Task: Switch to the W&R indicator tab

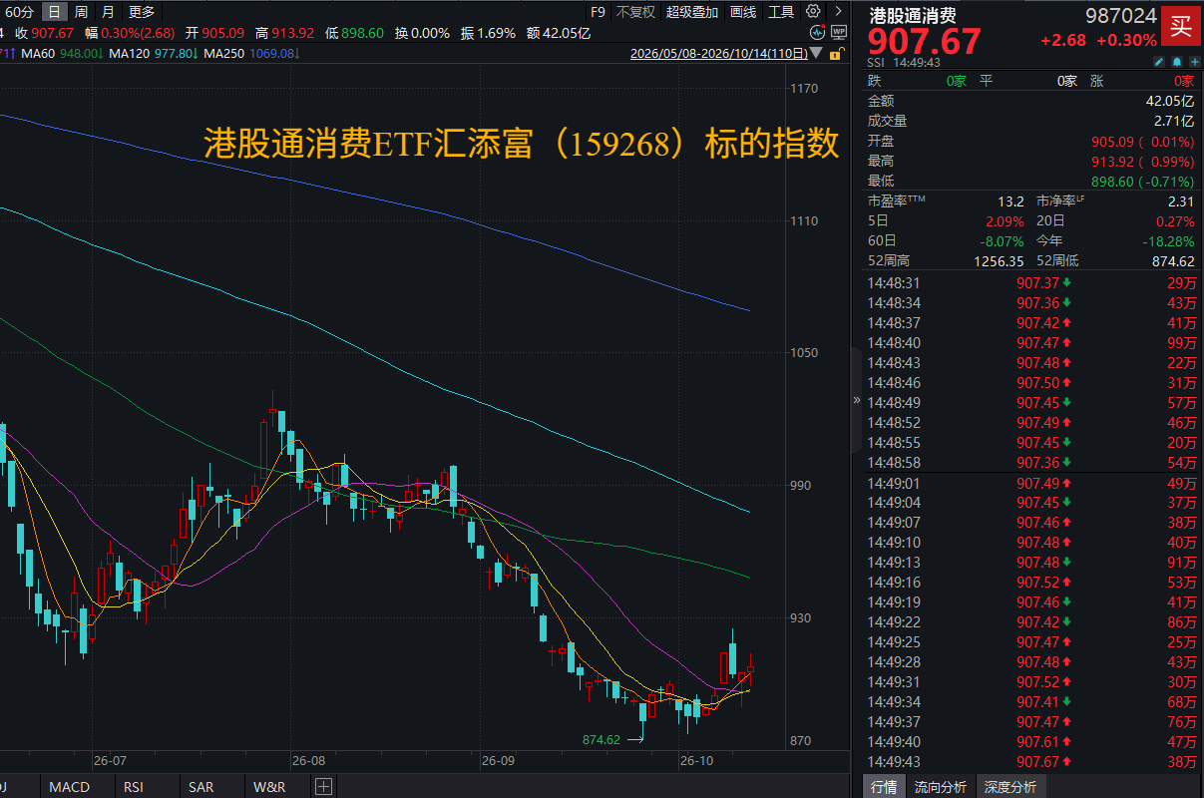Action: pyautogui.click(x=269, y=787)
